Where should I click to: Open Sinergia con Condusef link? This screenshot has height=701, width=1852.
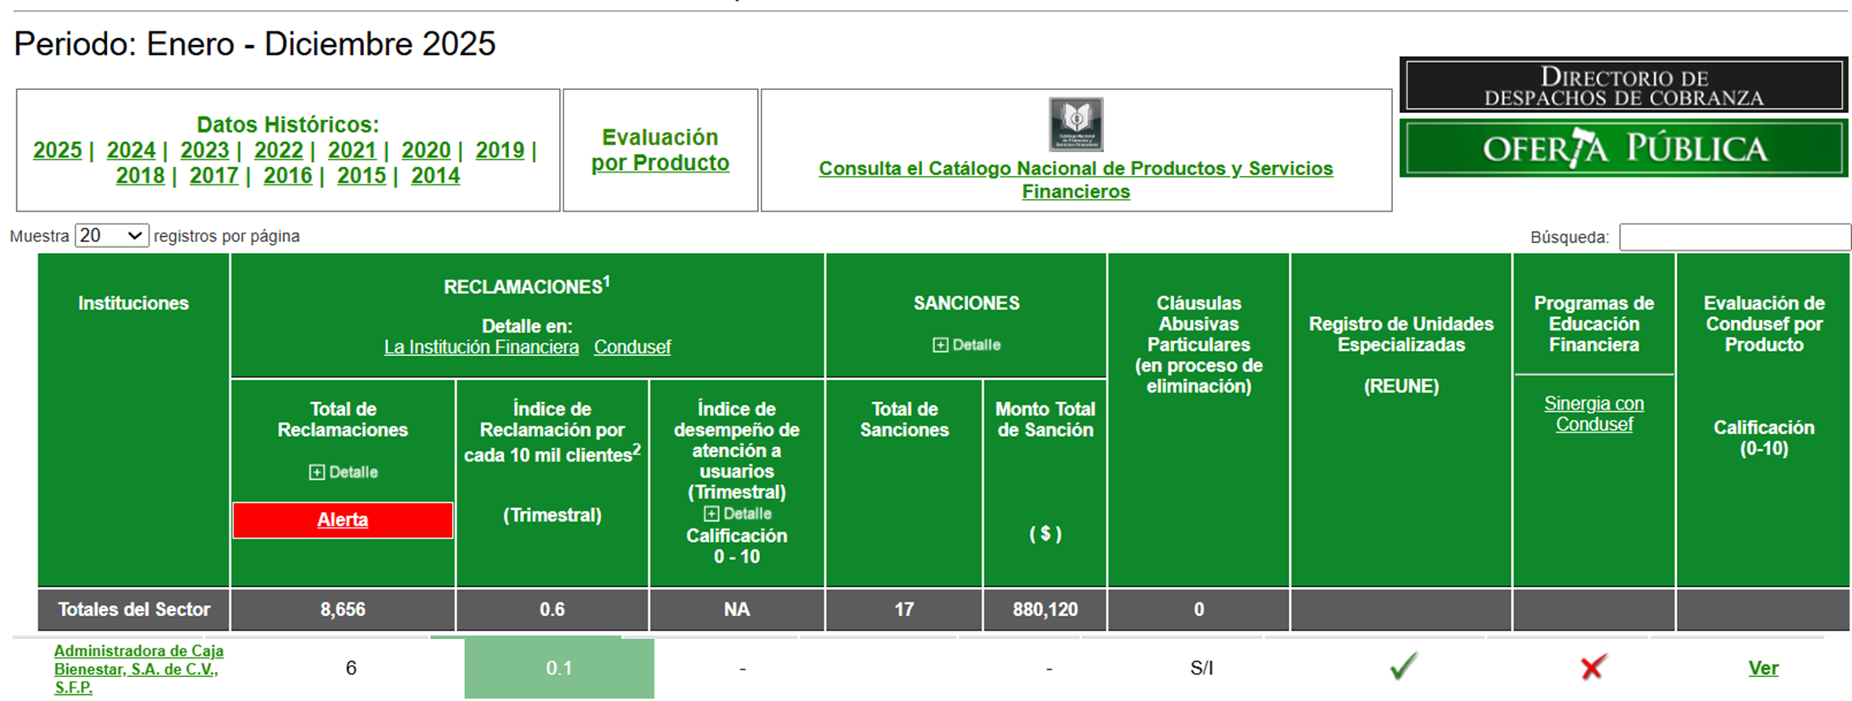point(1594,414)
